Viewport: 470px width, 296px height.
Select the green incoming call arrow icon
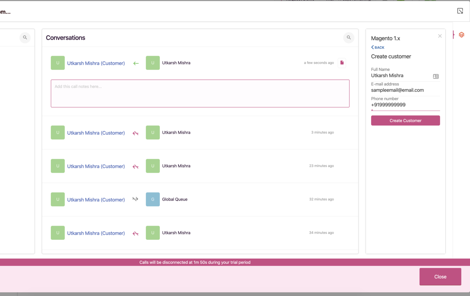point(136,63)
